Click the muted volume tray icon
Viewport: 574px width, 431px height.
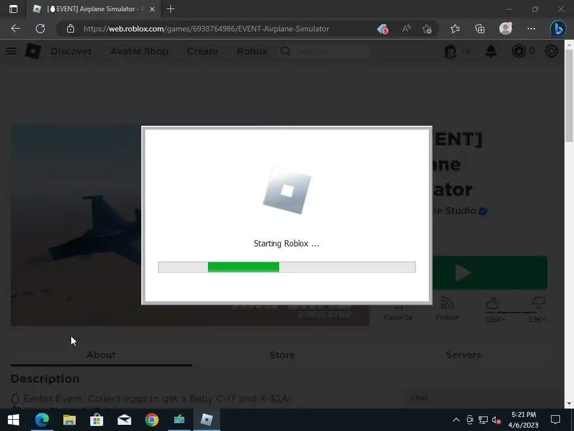[x=497, y=420]
